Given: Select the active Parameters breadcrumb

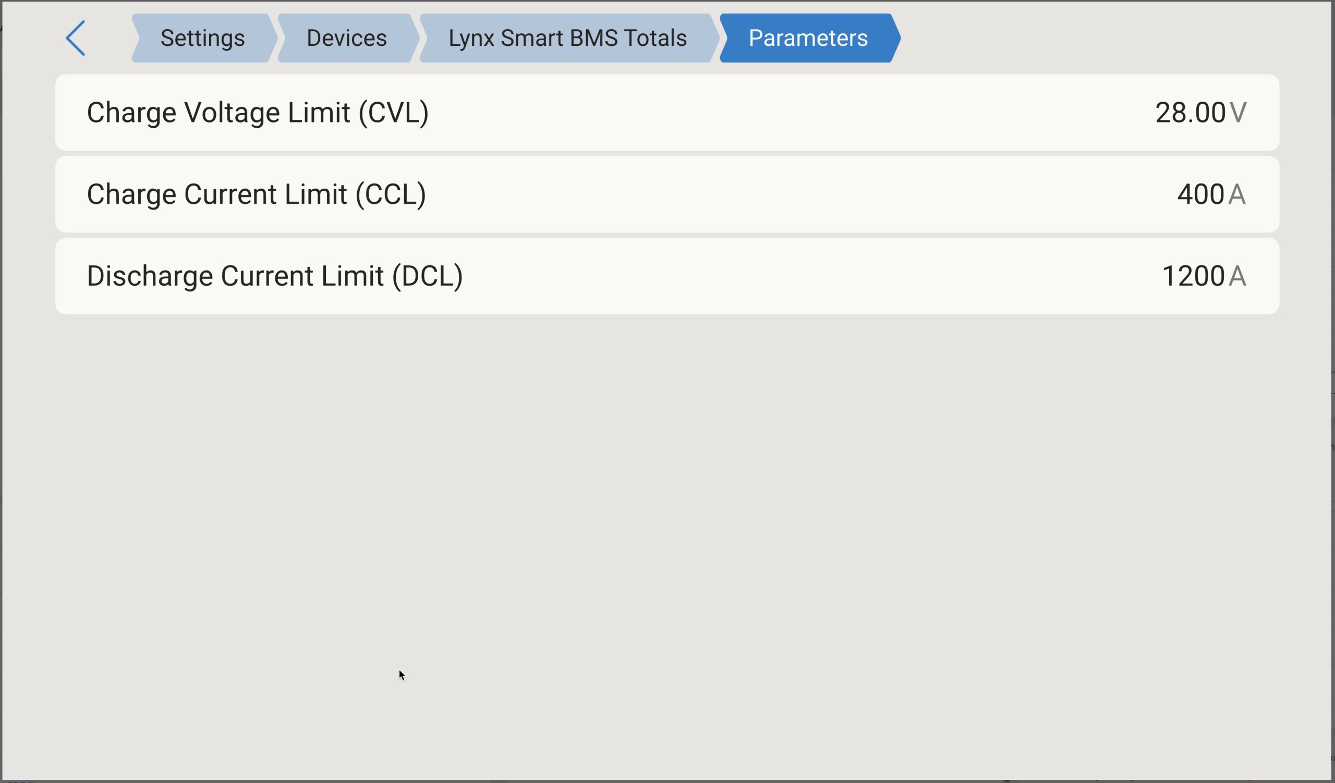Looking at the screenshot, I should point(809,38).
